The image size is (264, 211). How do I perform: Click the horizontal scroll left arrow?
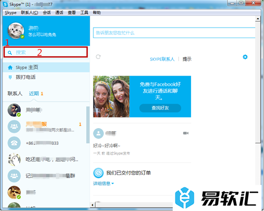click(92, 205)
